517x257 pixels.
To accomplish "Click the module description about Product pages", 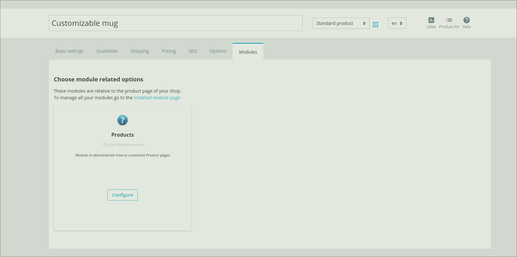I will [x=123, y=155].
